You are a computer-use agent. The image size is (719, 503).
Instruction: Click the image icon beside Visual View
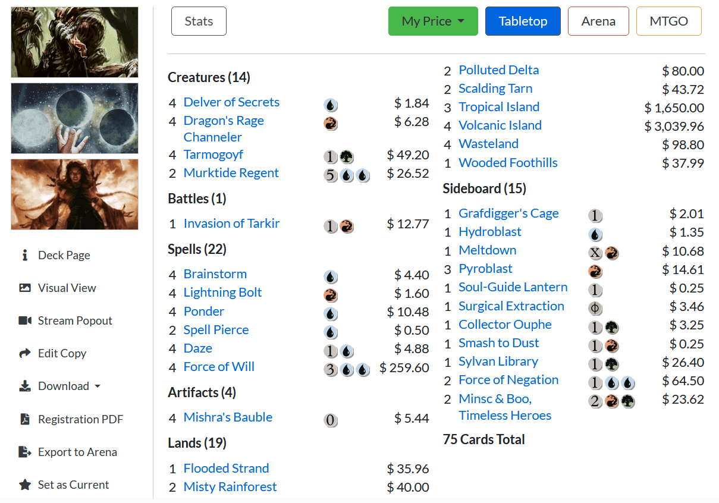click(25, 288)
